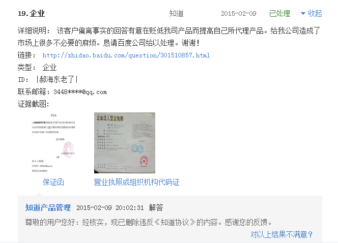Click the user ID |郝海东老了|
Image resolution: width=338 pixels, height=243 pixels.
[x=57, y=79]
